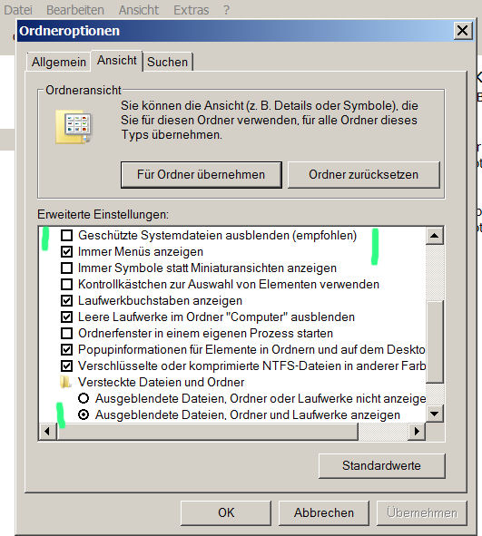Click the vertical scrollbar thumb

[x=435, y=342]
